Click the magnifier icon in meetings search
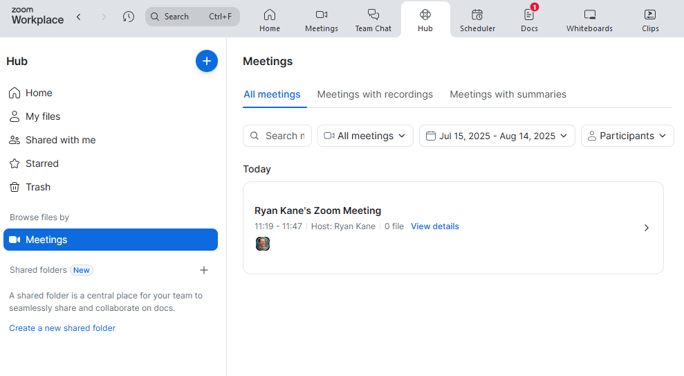Viewport: 684px width, 376px height. click(x=255, y=136)
